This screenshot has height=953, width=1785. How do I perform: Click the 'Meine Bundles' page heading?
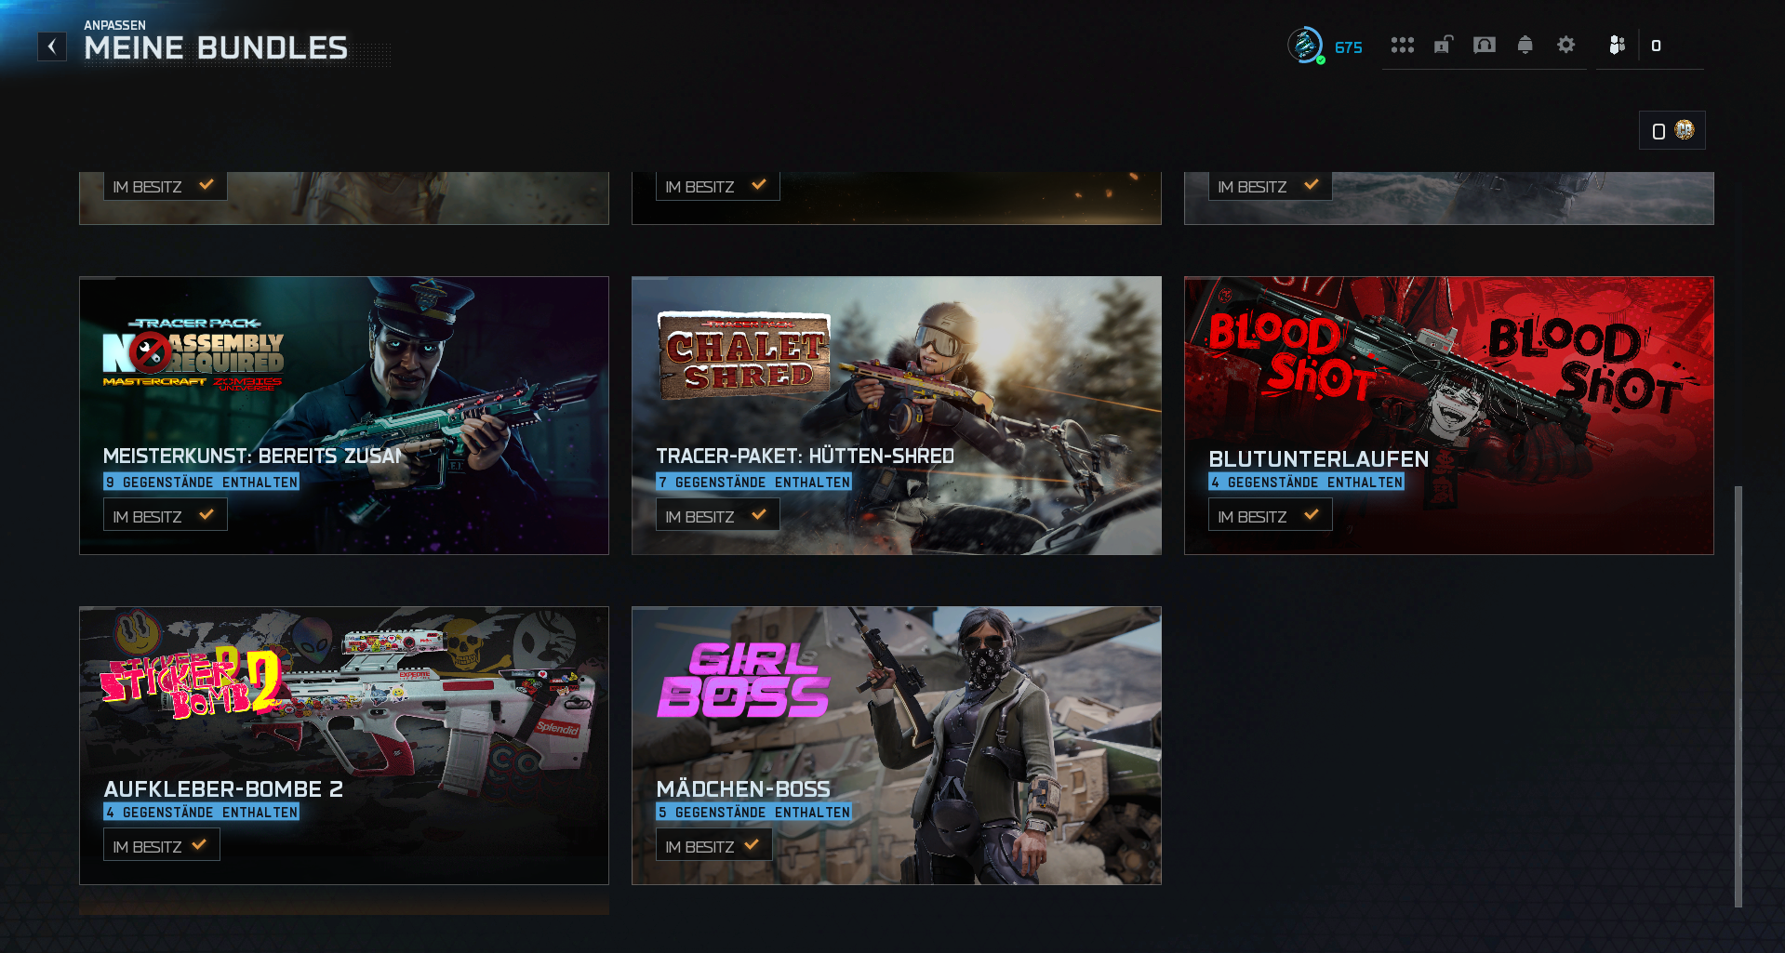pyautogui.click(x=216, y=48)
